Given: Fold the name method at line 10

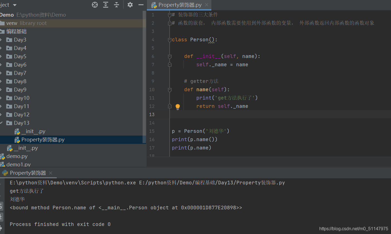Looking at the screenshot, I should tap(170, 90).
